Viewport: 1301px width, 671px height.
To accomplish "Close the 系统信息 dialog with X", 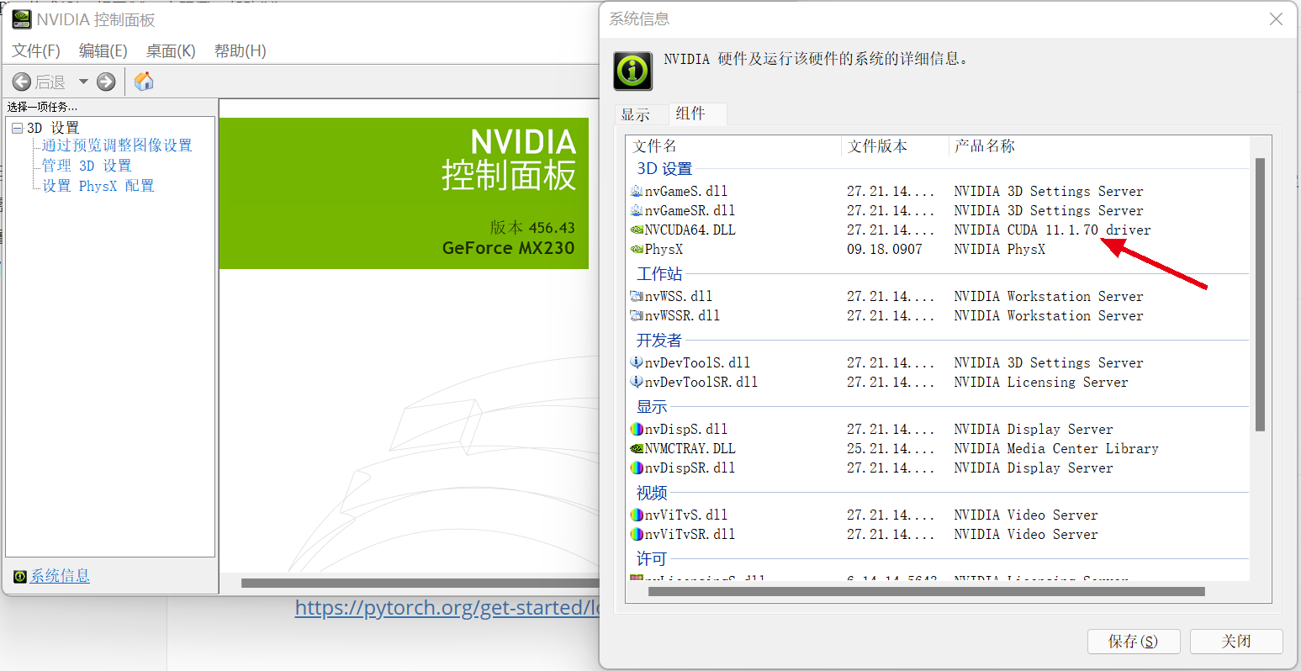I will (x=1276, y=18).
